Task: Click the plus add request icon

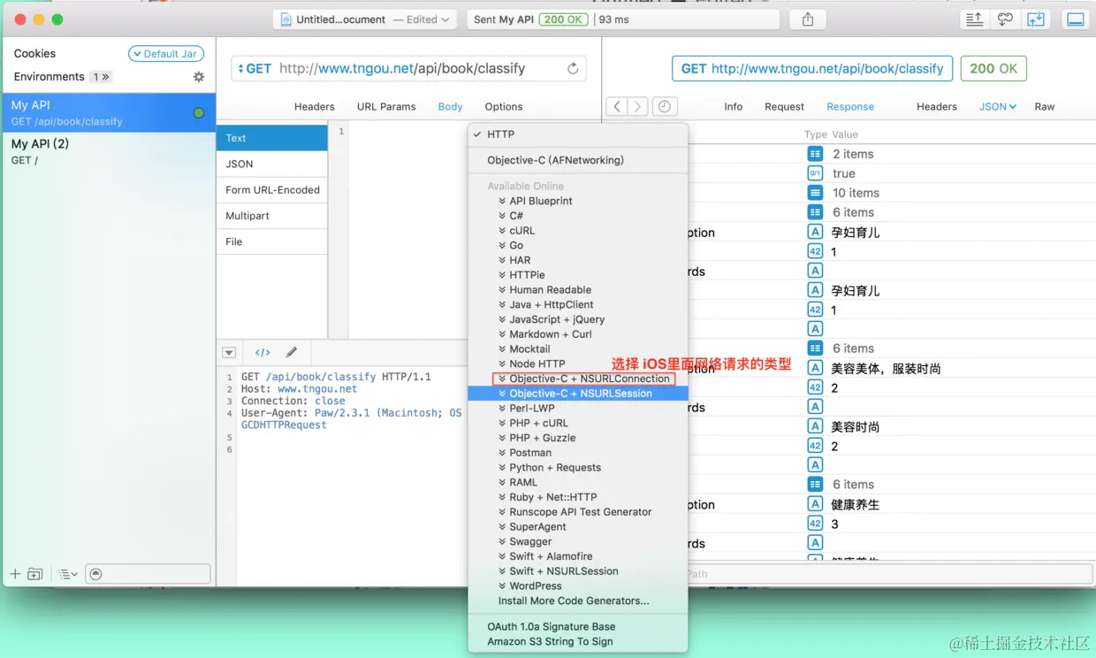Action: click(x=15, y=574)
